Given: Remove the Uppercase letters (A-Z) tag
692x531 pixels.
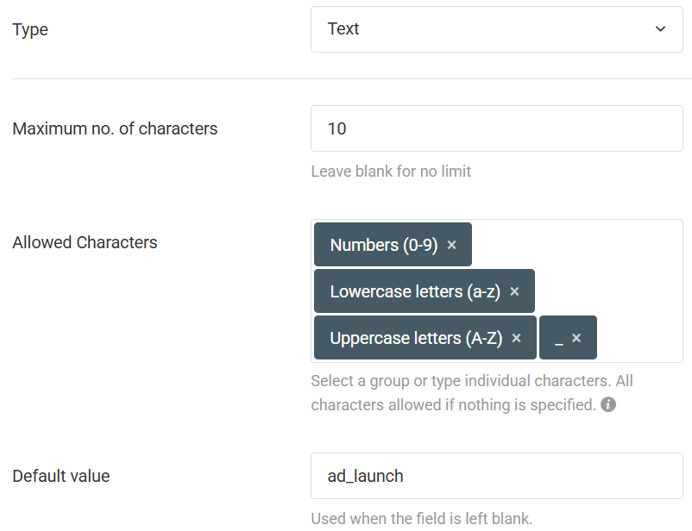Looking at the screenshot, I should pyautogui.click(x=516, y=339).
